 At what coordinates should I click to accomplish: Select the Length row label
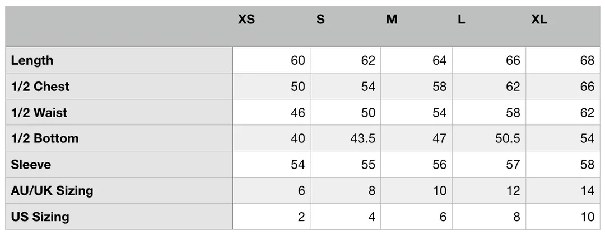point(32,60)
